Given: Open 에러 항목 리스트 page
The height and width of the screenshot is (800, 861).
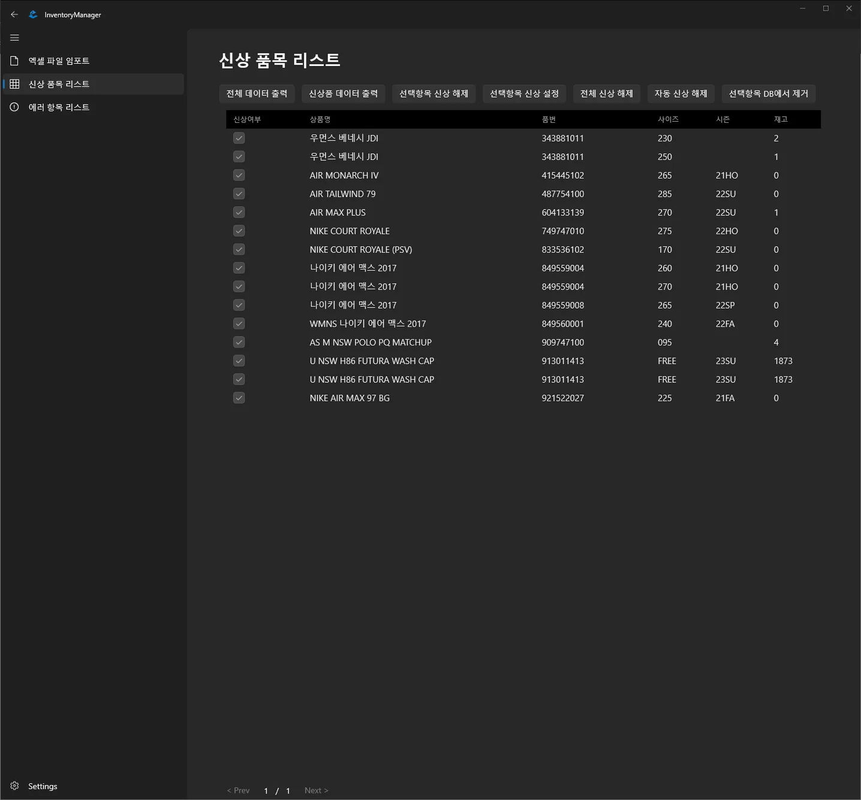Looking at the screenshot, I should (94, 107).
